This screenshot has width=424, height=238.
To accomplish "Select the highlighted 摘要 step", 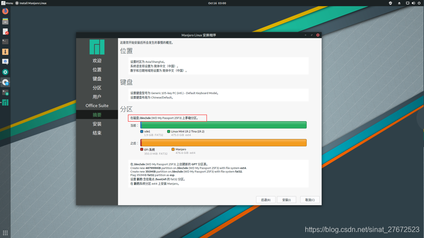I will (97, 115).
